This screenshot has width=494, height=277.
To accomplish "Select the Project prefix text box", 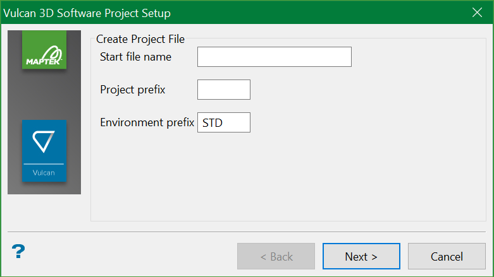I will pyautogui.click(x=224, y=90).
